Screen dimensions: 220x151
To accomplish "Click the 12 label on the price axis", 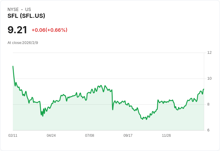I will click(209, 53).
